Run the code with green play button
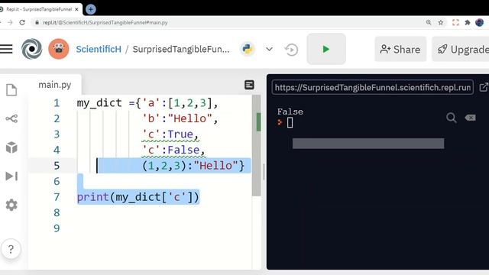Screen dimensions: 489x275 (x=326, y=49)
